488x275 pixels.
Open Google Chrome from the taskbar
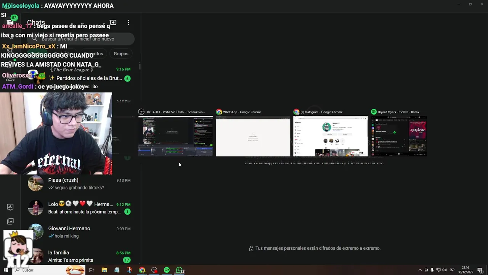[x=142, y=270]
